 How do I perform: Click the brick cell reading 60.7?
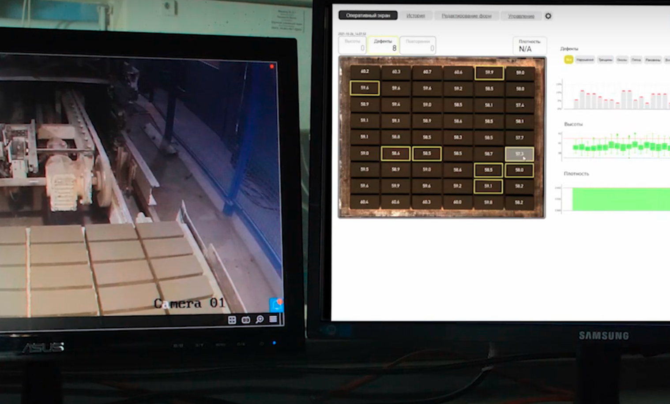pyautogui.click(x=427, y=72)
